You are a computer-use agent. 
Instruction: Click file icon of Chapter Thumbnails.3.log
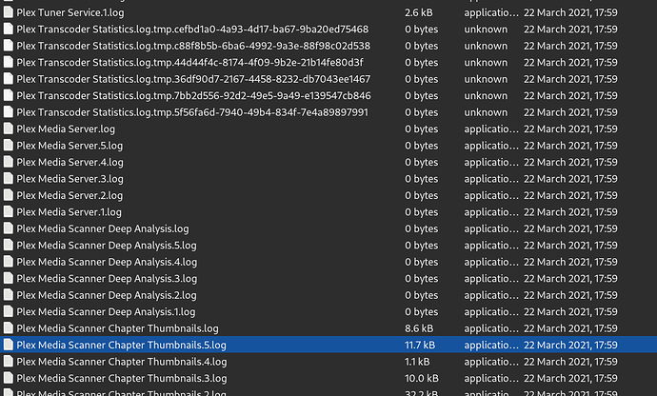8,378
